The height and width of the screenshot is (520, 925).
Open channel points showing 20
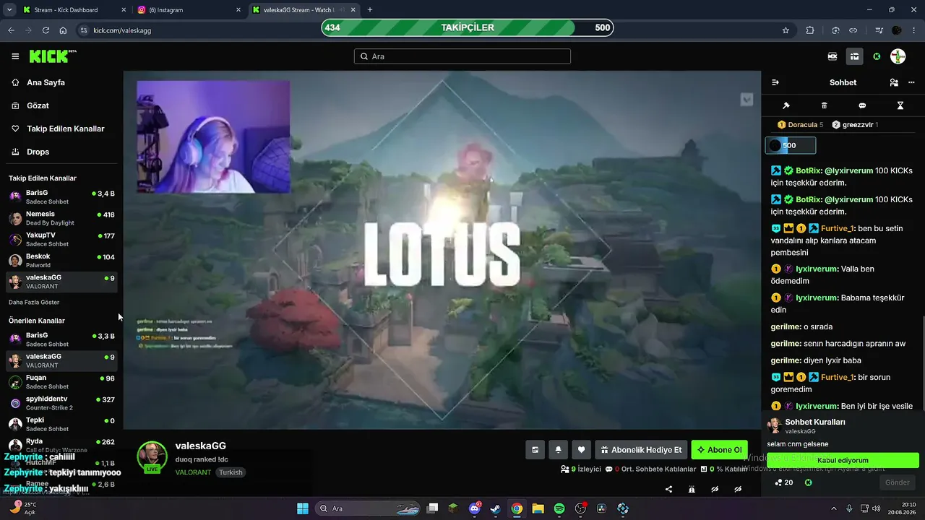783,482
